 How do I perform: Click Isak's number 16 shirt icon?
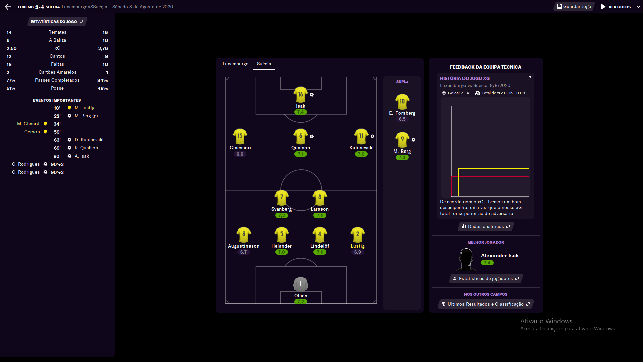tap(300, 95)
